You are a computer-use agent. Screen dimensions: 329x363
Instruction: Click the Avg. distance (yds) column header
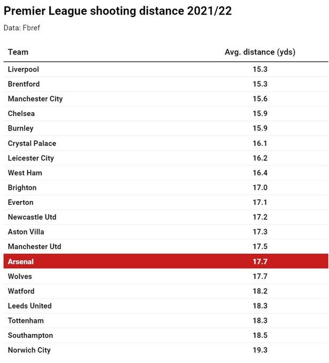[260, 52]
